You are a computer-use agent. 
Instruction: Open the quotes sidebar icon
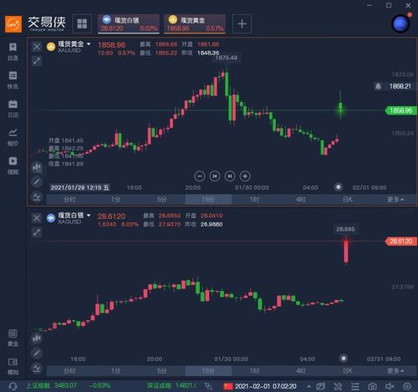pos(13,137)
